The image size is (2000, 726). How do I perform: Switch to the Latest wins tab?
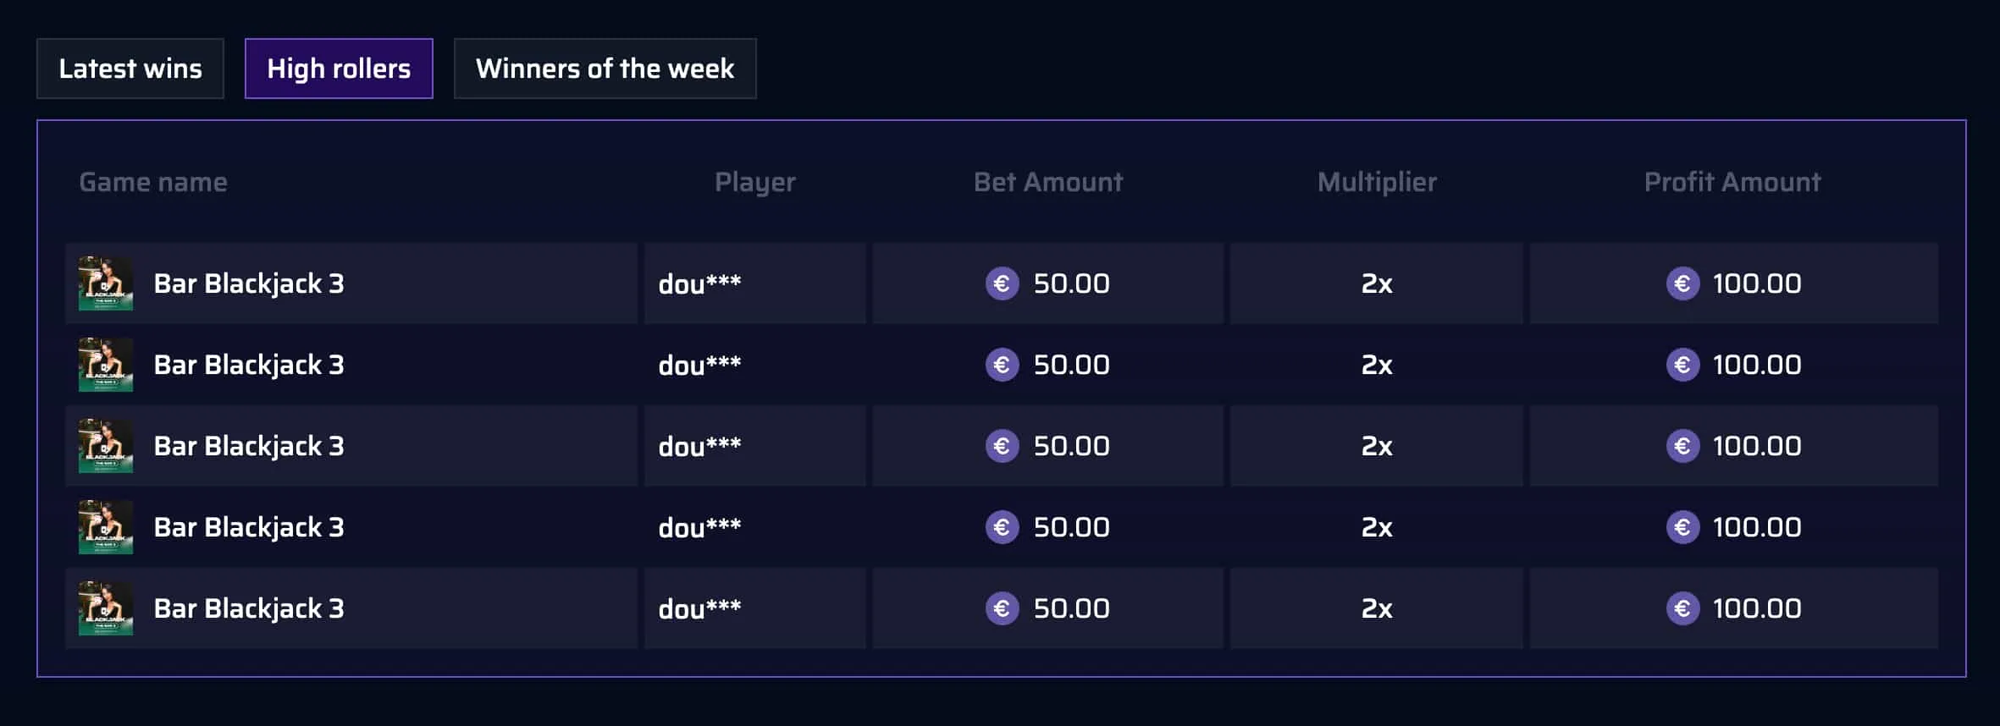point(130,69)
